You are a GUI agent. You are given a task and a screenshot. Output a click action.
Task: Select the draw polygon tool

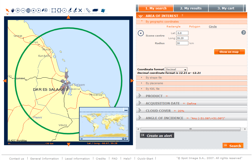pyautogui.click(x=59, y=10)
